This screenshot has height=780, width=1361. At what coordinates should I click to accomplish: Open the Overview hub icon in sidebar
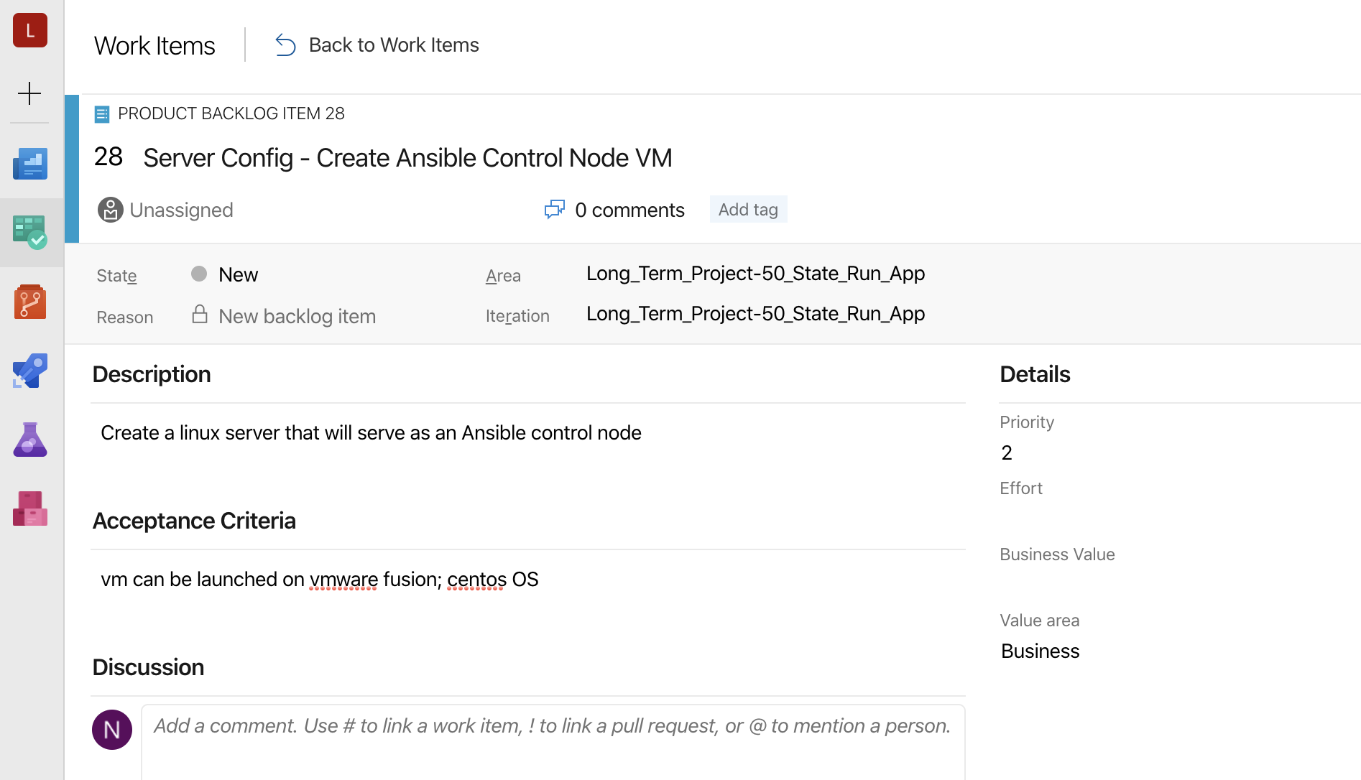coord(30,164)
